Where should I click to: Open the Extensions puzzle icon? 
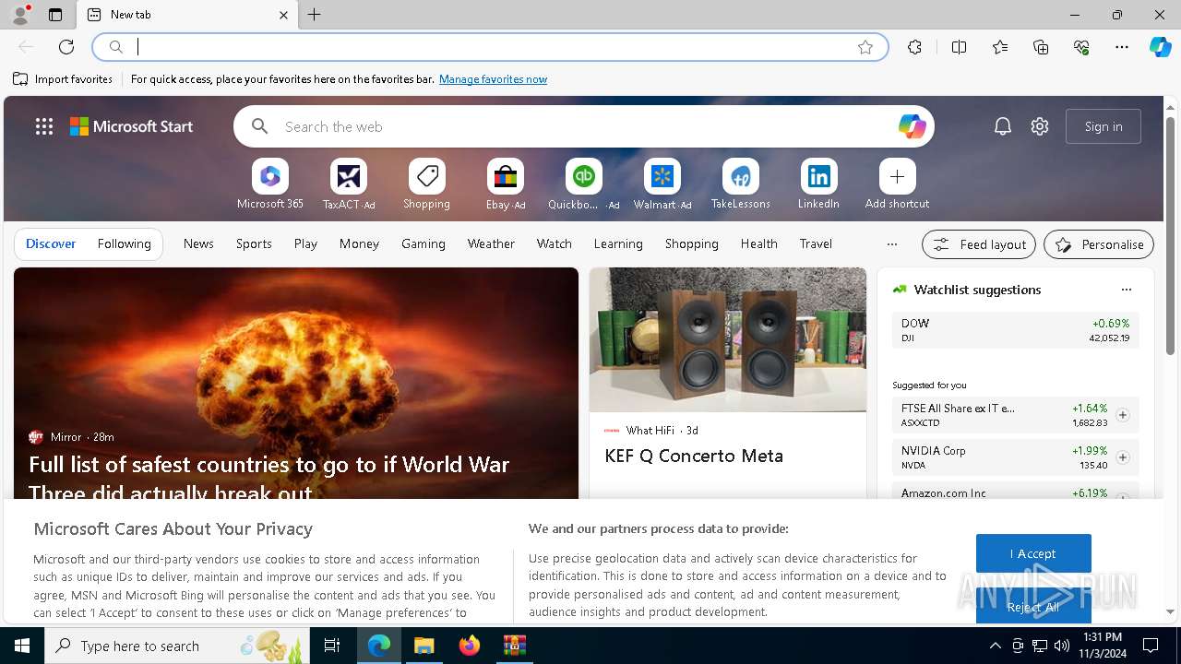pyautogui.click(x=914, y=47)
